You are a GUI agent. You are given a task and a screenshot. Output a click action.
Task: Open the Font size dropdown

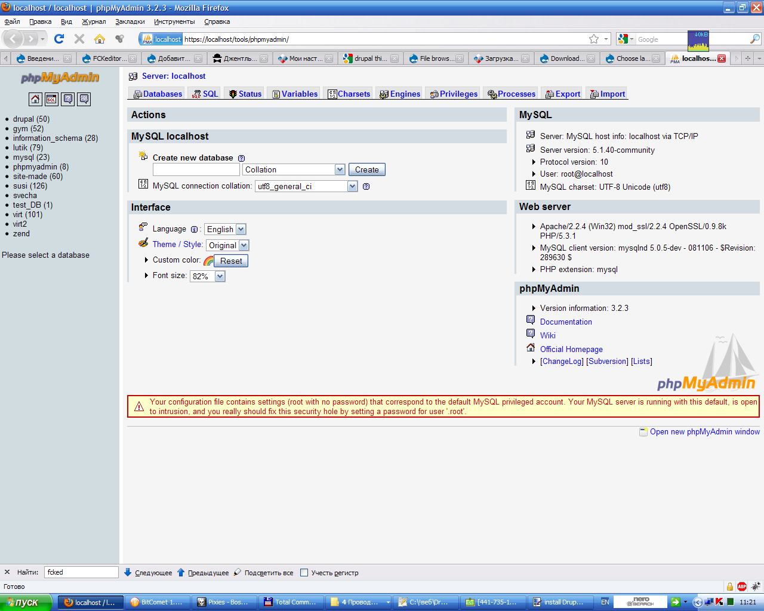pos(207,276)
